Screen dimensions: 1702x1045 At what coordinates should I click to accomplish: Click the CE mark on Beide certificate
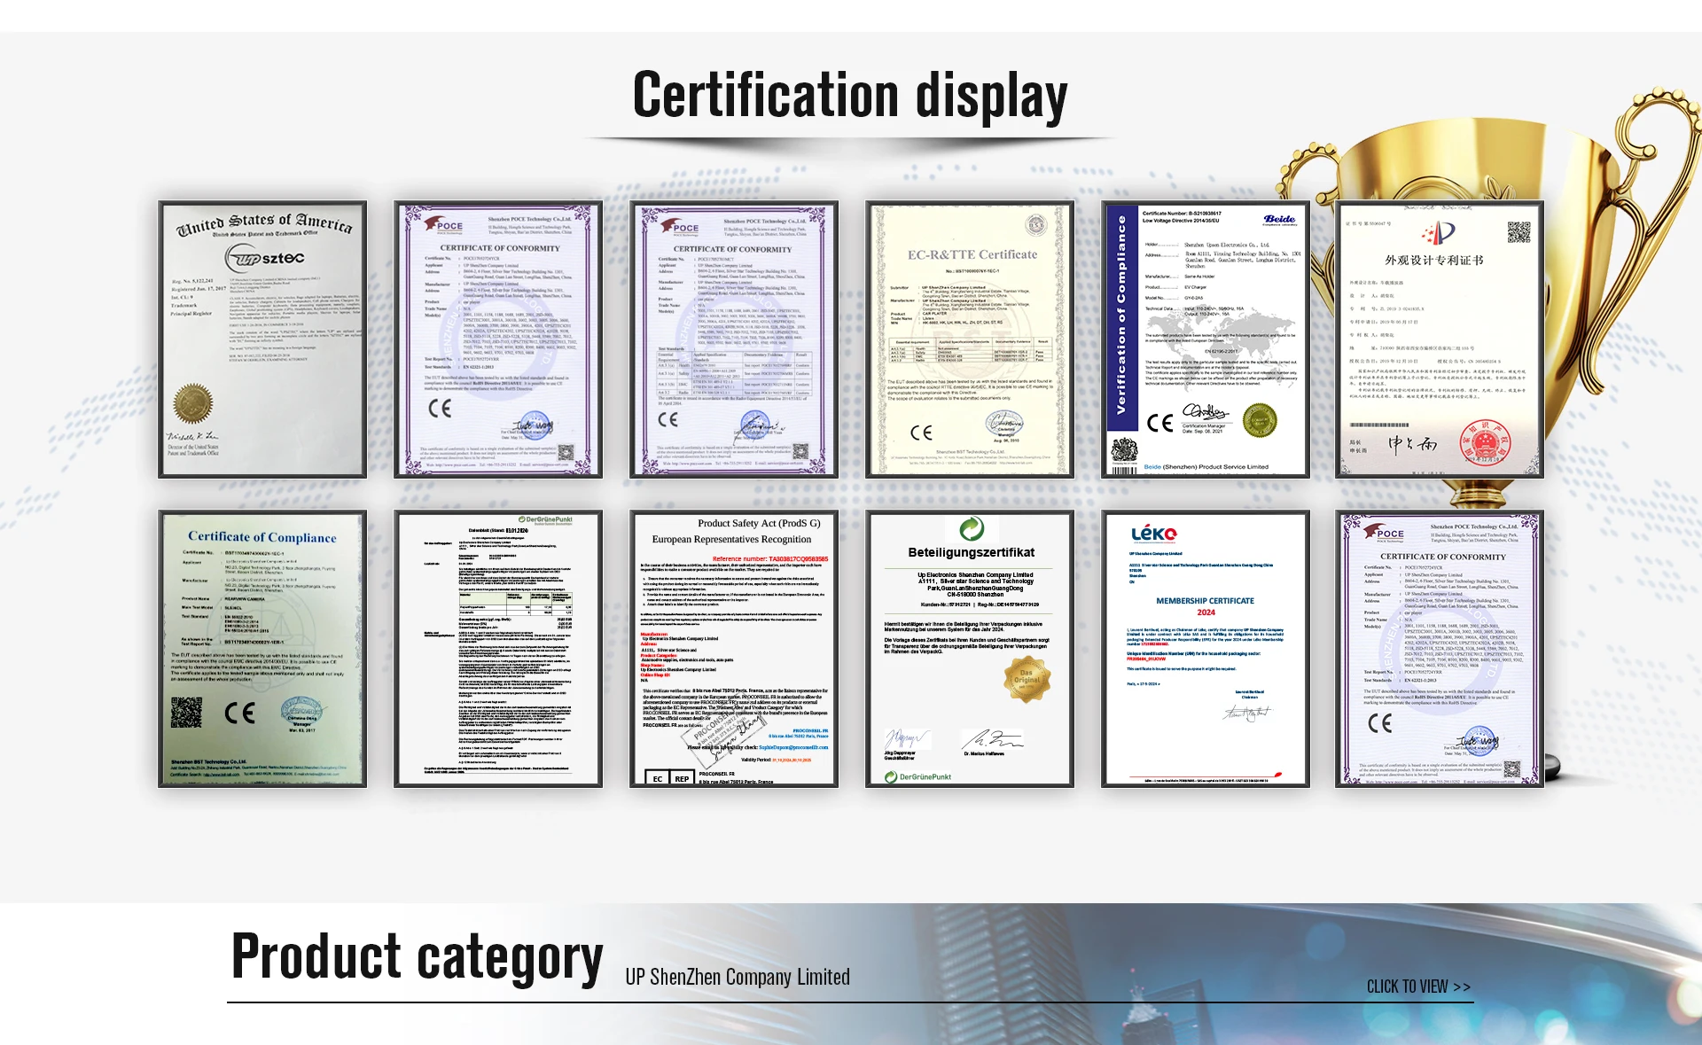(x=1159, y=423)
